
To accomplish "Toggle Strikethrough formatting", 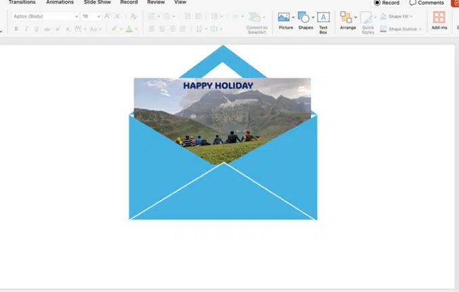I will point(47,28).
